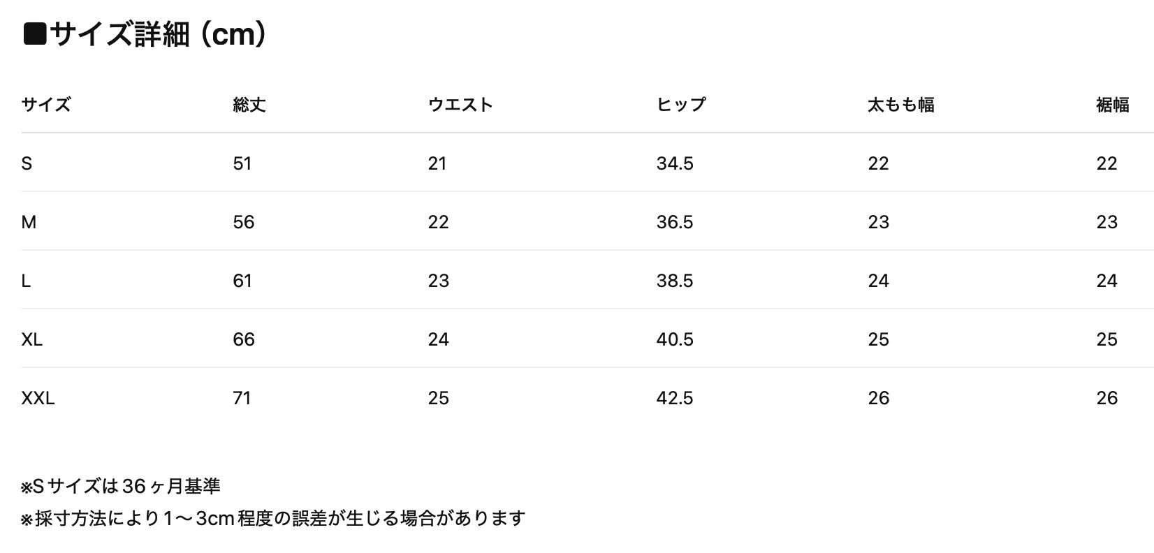
Task: Select hip value 40.5 in XL row
Action: pyautogui.click(x=675, y=339)
